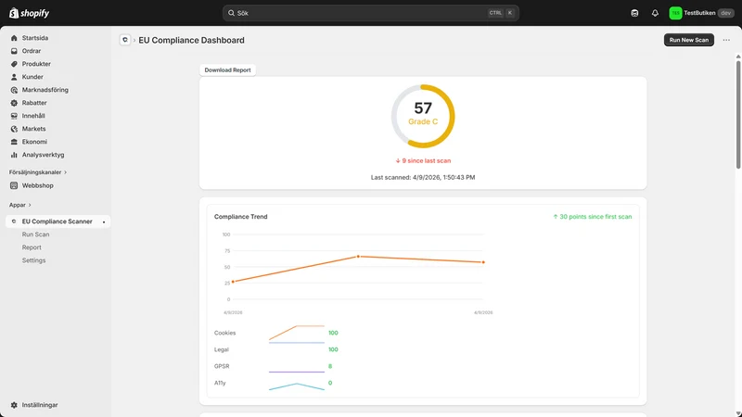The width and height of the screenshot is (742, 417).
Task: Select Report submenu item
Action: (x=32, y=247)
